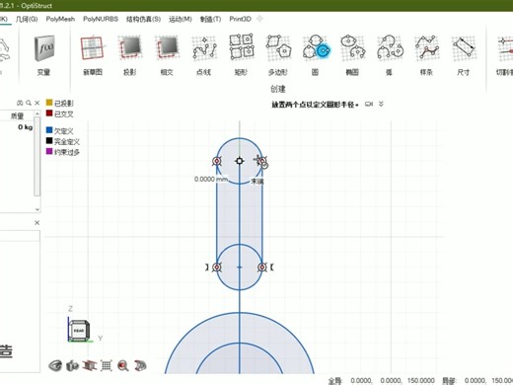
Task: Click the dark red 已交叉 legend swatch
Action: [x=49, y=114]
